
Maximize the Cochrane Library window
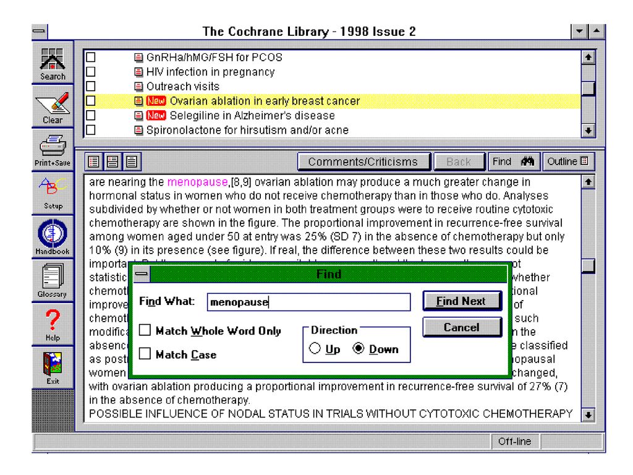click(597, 31)
